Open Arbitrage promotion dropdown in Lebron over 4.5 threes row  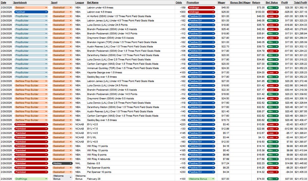(201, 12)
